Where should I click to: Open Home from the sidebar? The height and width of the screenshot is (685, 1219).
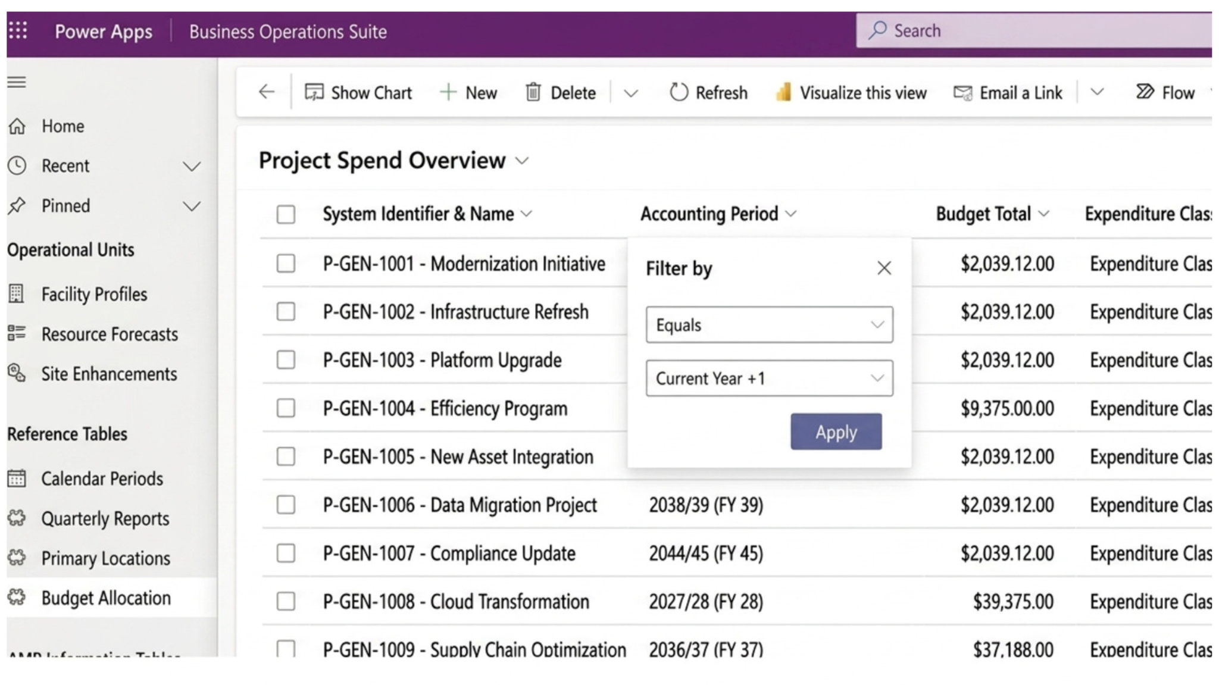[62, 126]
